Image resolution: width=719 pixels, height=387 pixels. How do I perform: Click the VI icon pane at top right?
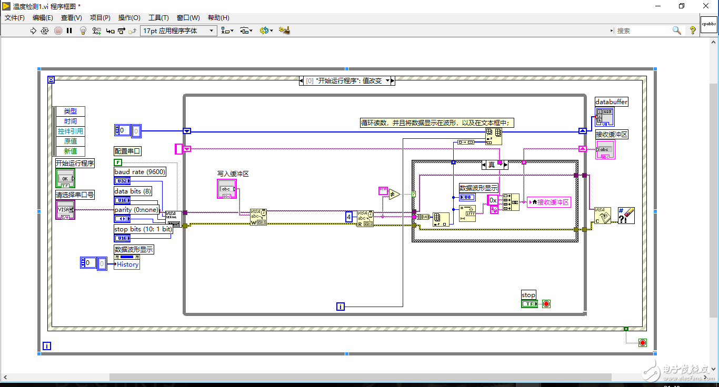[x=708, y=24]
